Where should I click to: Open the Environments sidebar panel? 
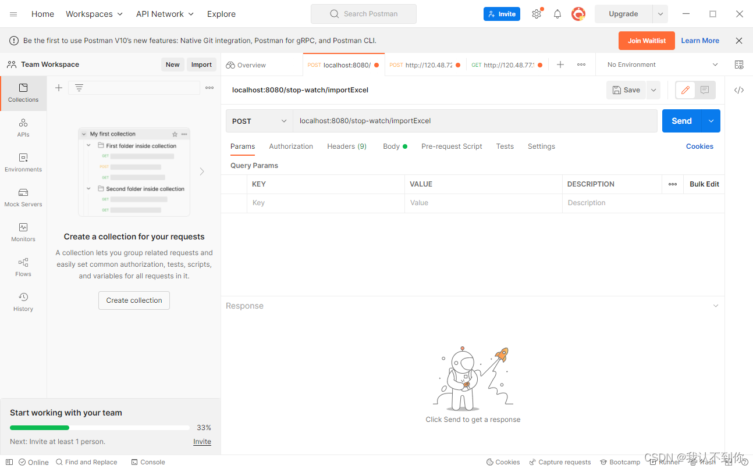(23, 163)
